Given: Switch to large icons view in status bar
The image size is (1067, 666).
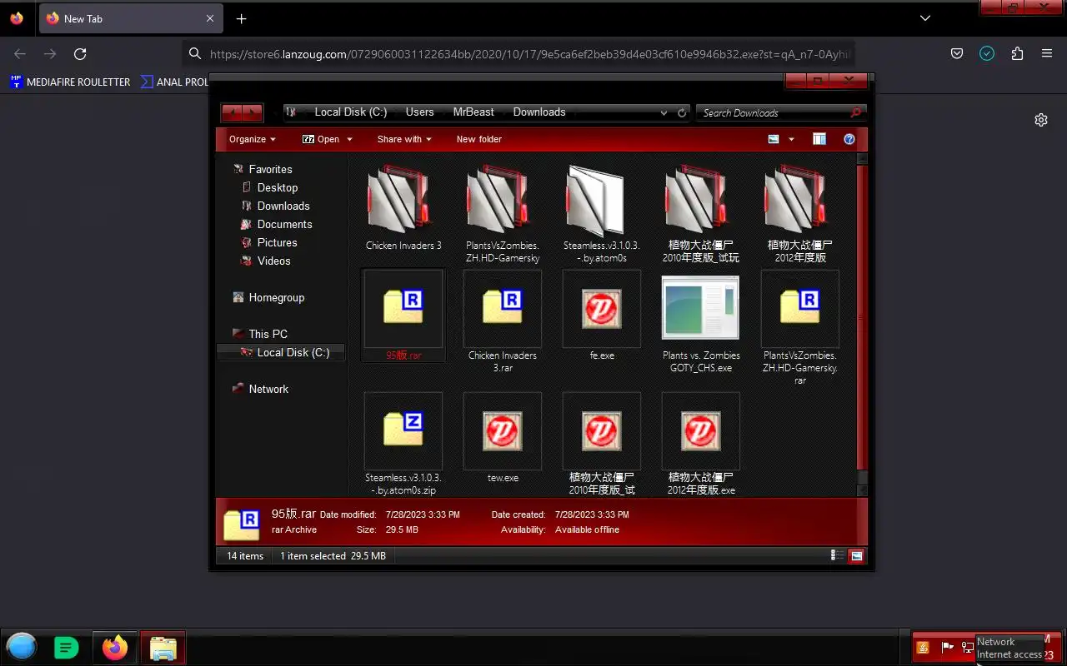Looking at the screenshot, I should (856, 555).
